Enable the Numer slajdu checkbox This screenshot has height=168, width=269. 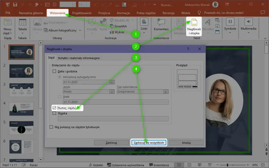(x=54, y=108)
